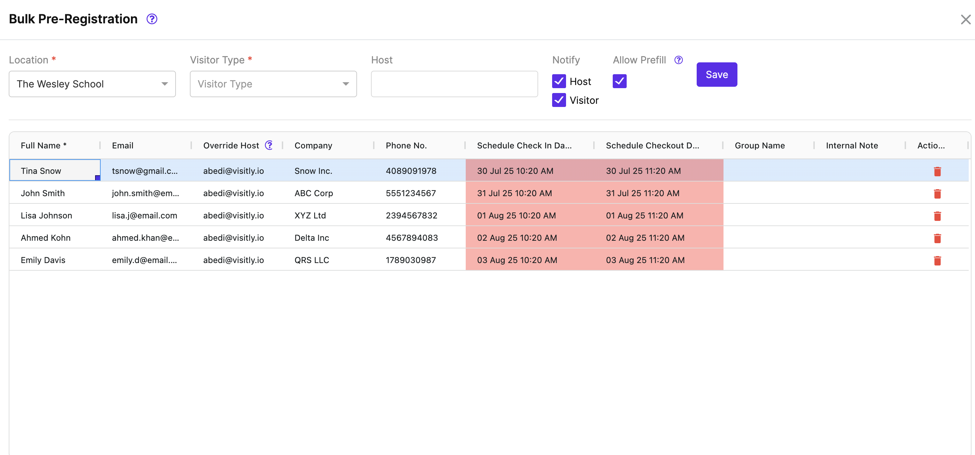Image resolution: width=975 pixels, height=455 pixels.
Task: Open the Visitor Type dropdown
Action: point(273,84)
